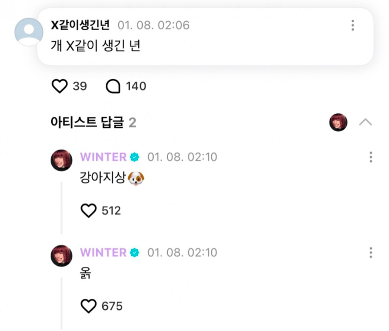Like WINTER's 강아지상 reply heart icon
389x331 pixels.
pos(88,210)
